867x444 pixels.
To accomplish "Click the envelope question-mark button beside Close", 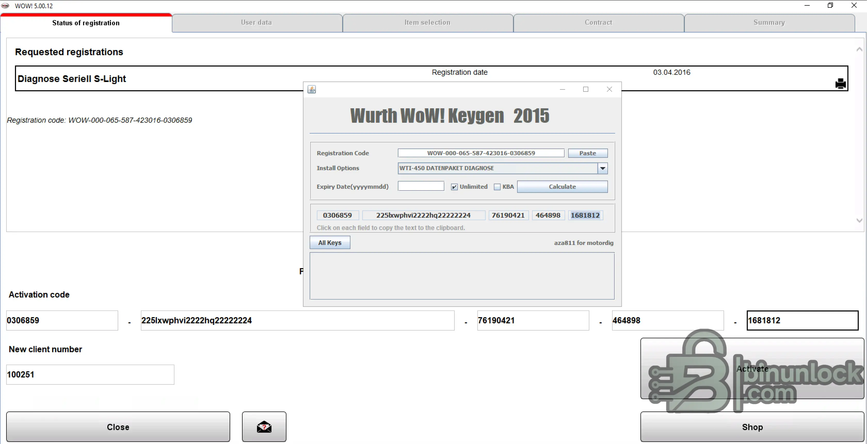I will 264,426.
